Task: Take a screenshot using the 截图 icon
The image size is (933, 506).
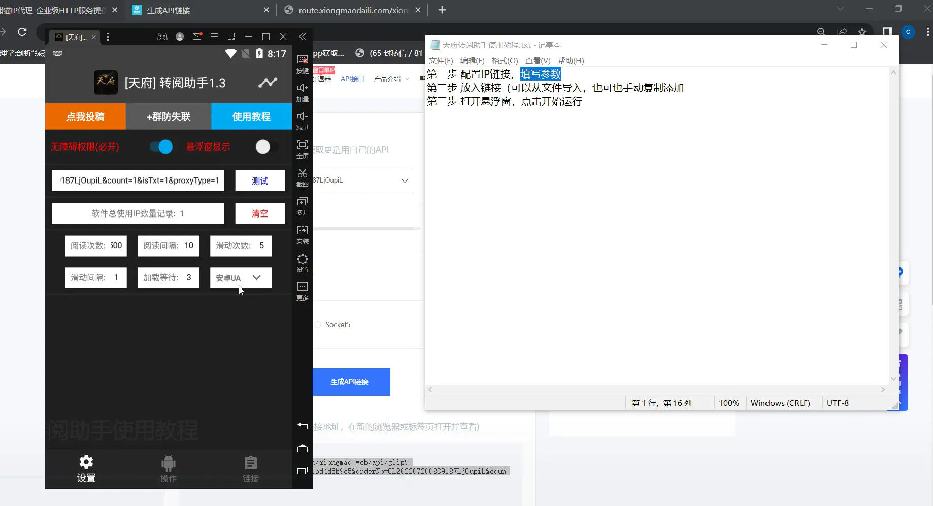Action: coord(302,176)
